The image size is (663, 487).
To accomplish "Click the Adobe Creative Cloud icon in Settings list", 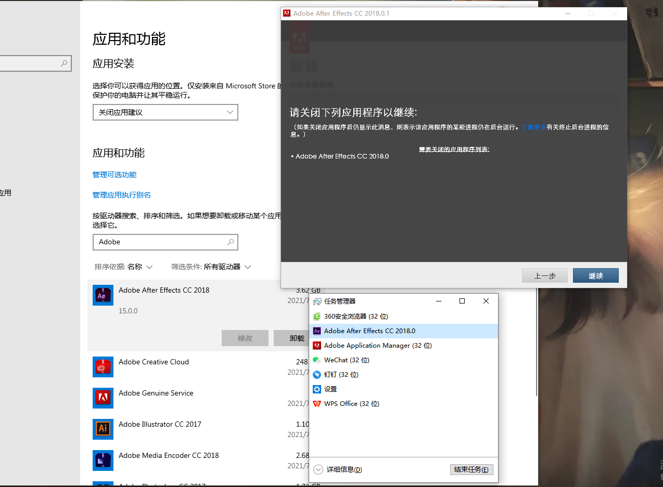I will [103, 367].
